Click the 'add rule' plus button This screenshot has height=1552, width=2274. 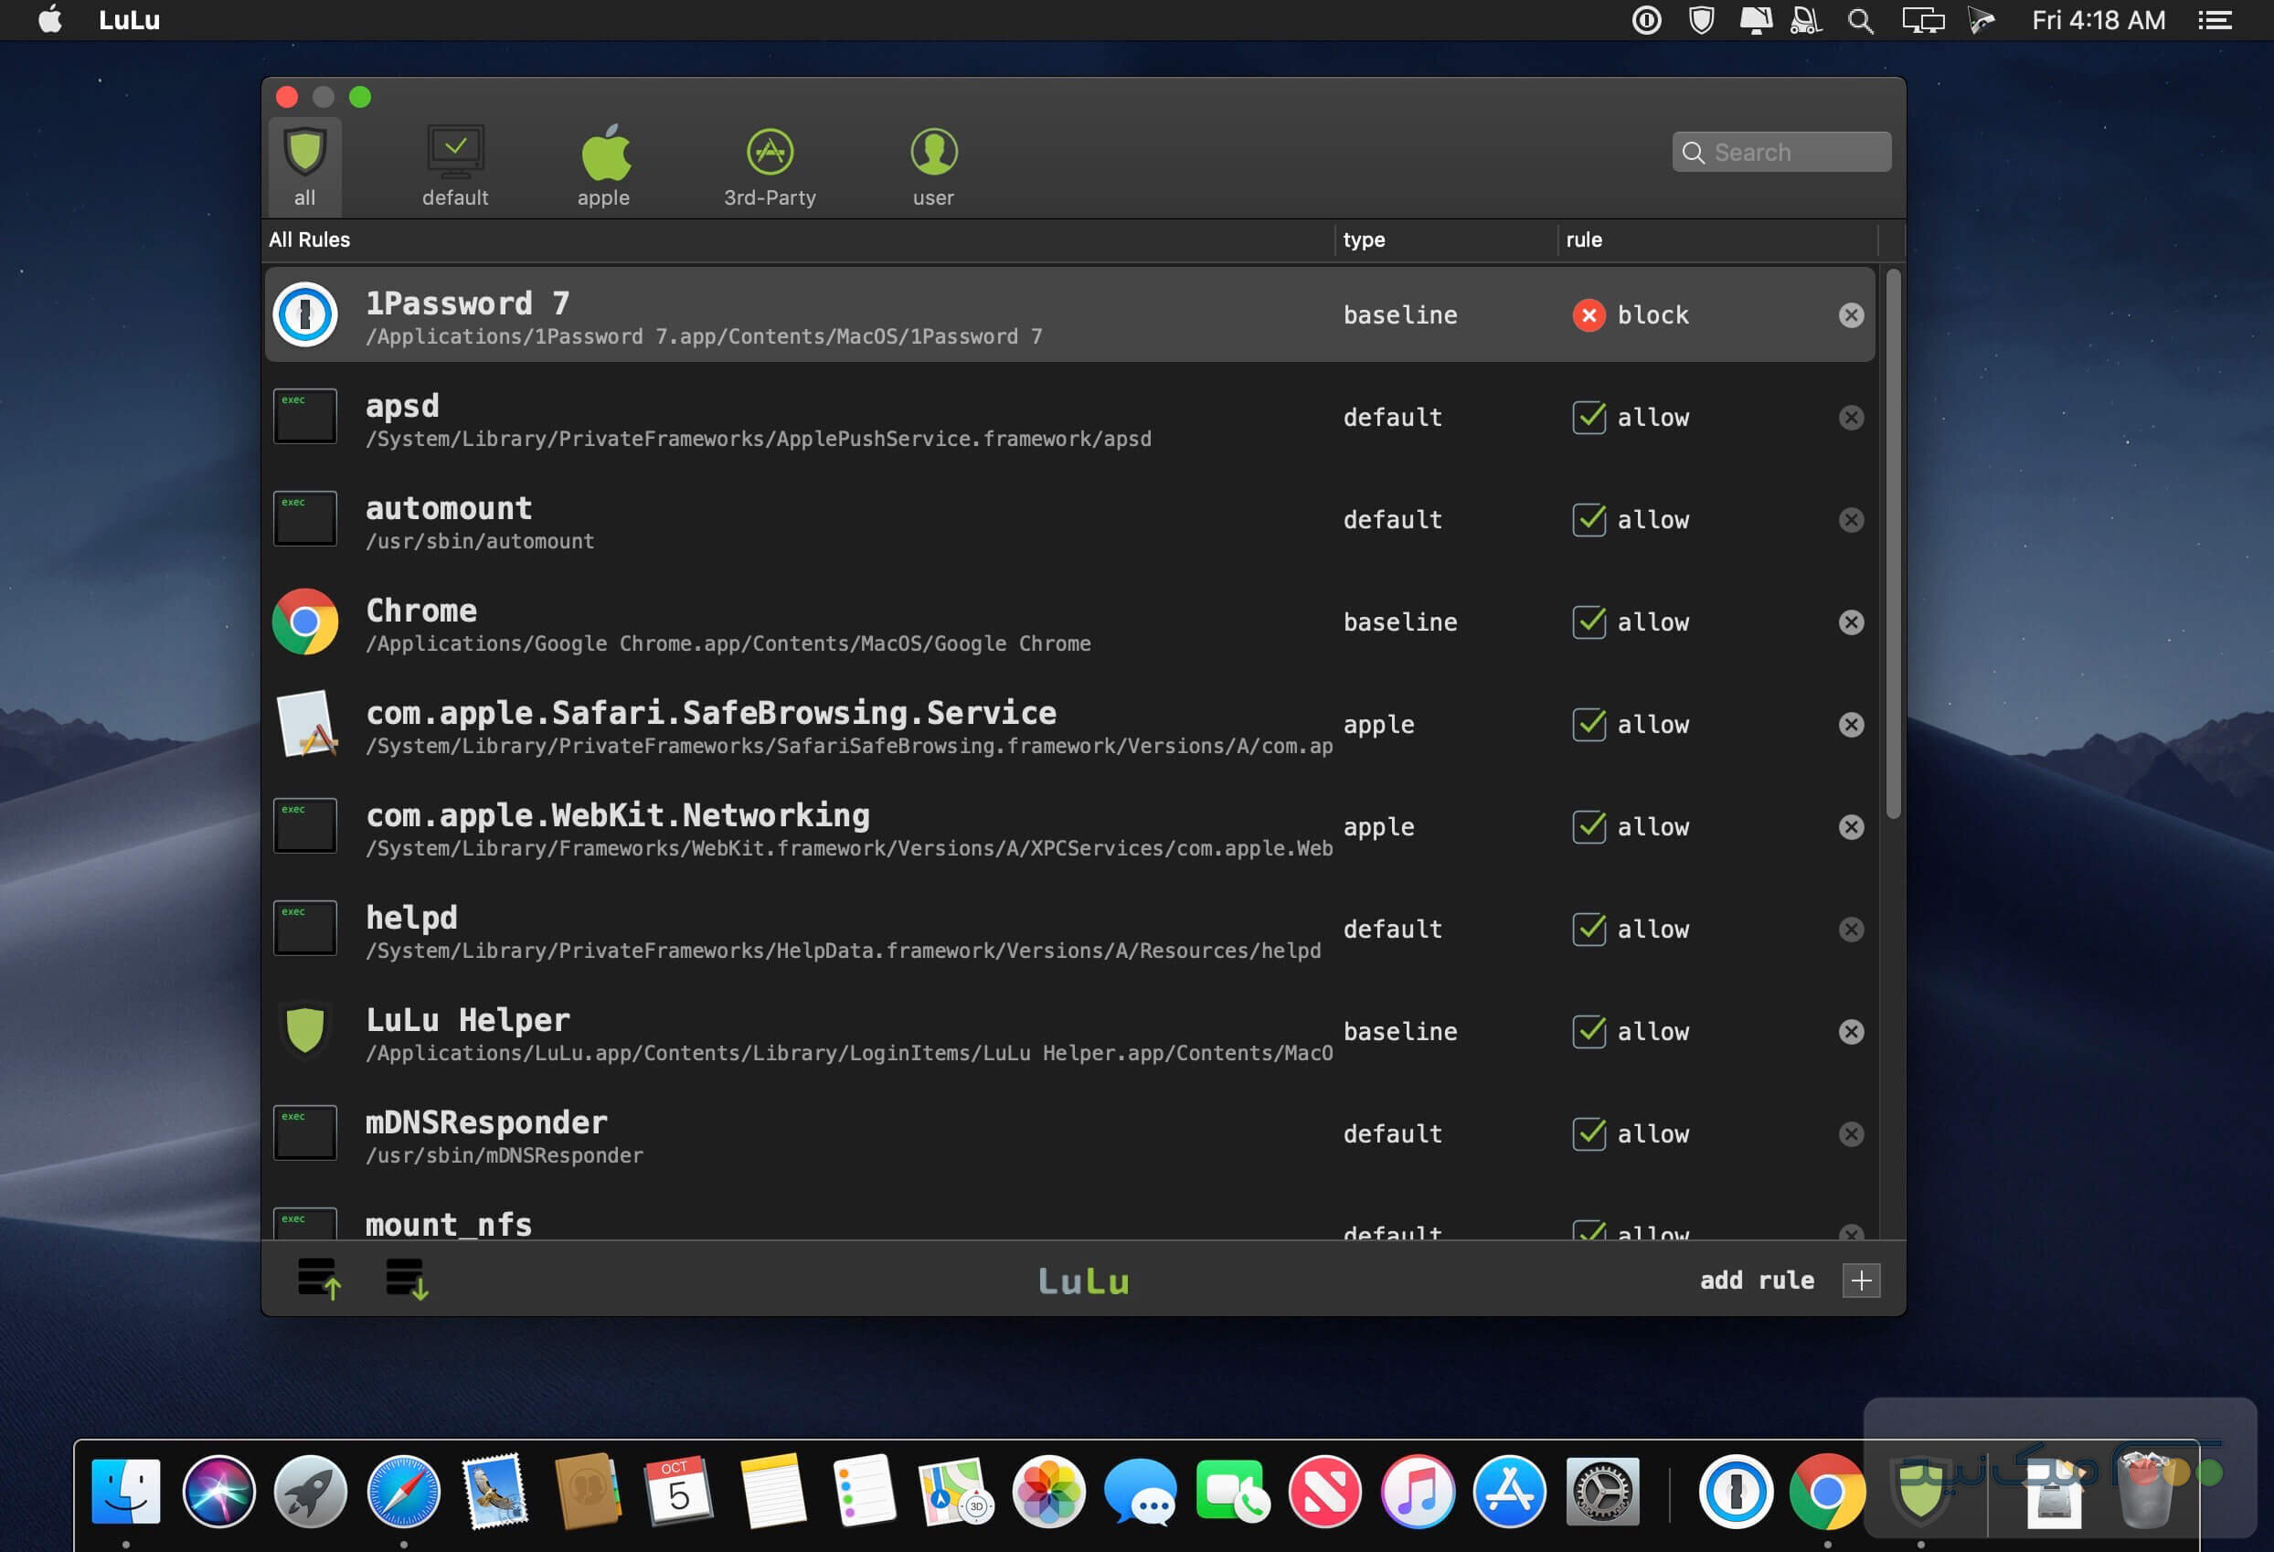1860,1280
